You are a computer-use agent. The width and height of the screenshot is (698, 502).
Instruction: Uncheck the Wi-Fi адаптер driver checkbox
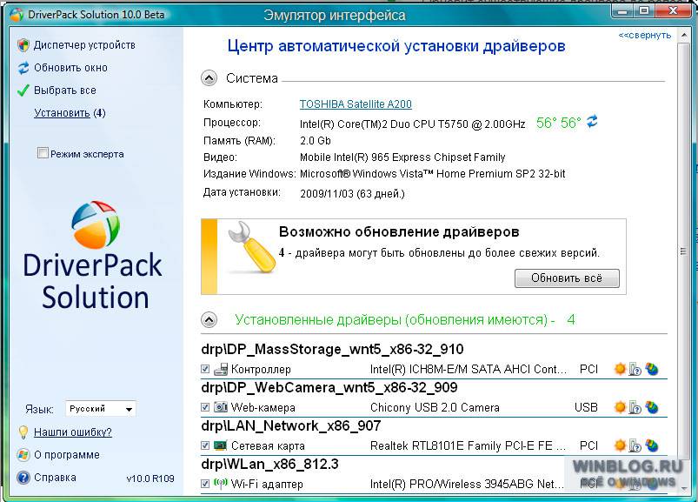coord(205,484)
